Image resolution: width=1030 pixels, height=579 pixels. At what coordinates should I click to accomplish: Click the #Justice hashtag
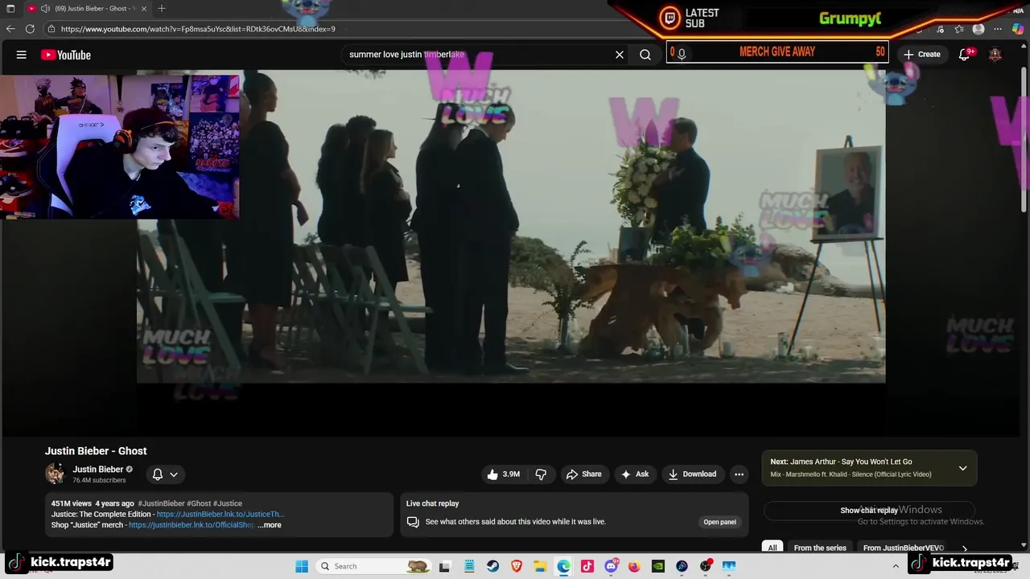click(228, 503)
